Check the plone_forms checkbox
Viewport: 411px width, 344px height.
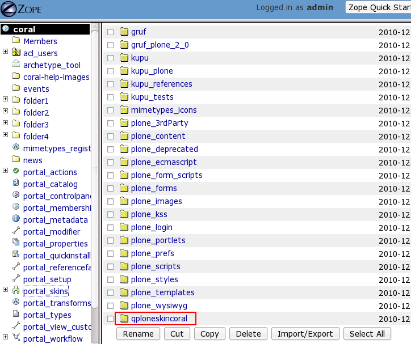110,189
